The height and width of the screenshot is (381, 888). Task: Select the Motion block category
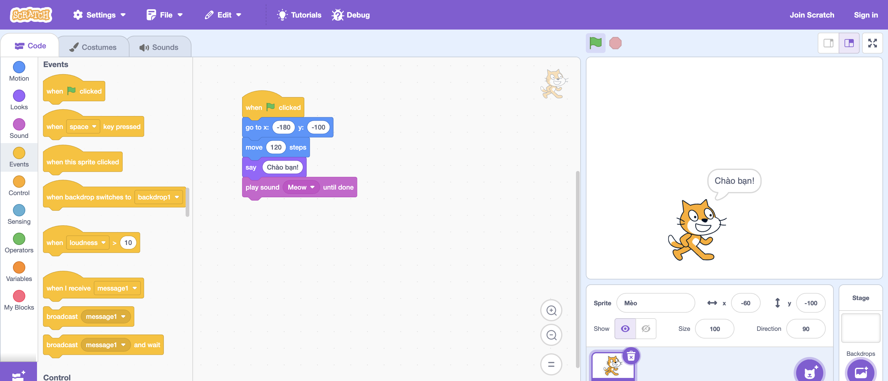[19, 71]
